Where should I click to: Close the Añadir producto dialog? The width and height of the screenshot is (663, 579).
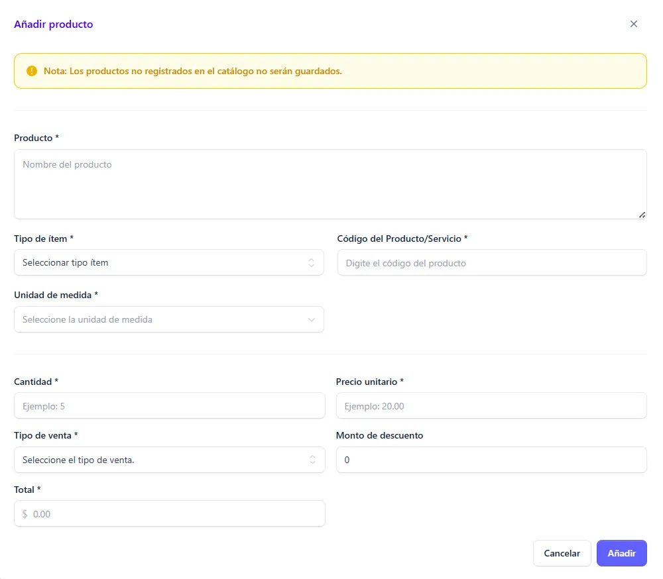[633, 24]
